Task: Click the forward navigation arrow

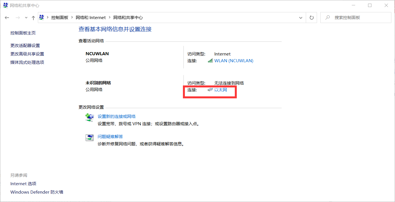Action: (17, 18)
